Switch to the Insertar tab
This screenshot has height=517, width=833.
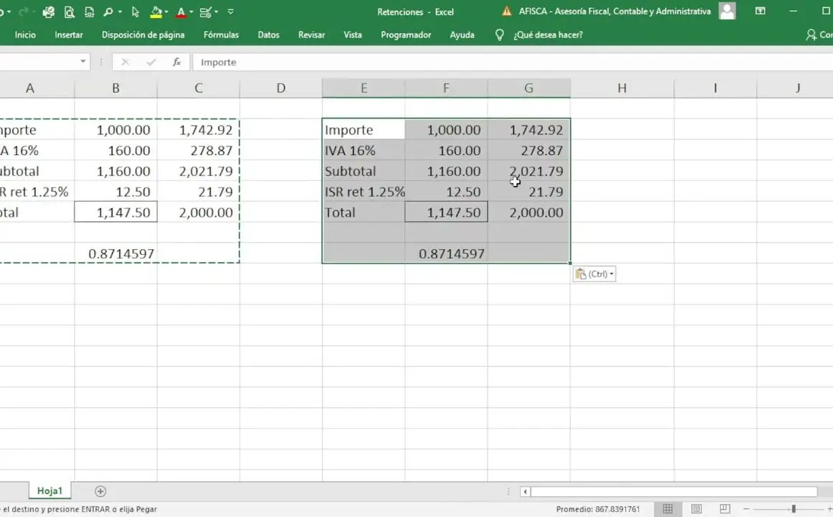pyautogui.click(x=68, y=35)
